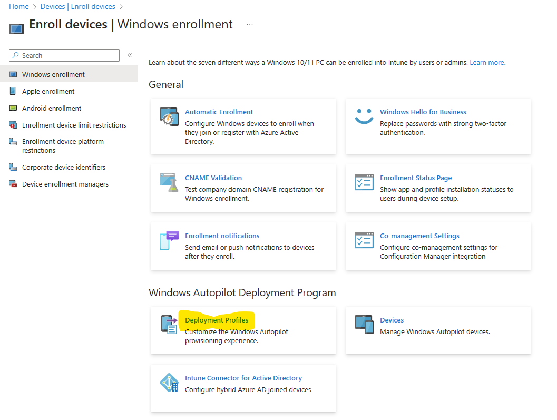Click the Co-management Settings checklist icon
The width and height of the screenshot is (557, 420).
pos(364,240)
